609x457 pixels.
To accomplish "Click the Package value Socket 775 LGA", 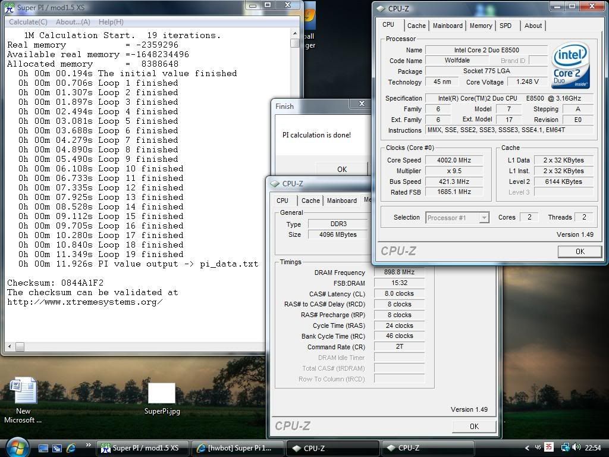I will tap(486, 71).
